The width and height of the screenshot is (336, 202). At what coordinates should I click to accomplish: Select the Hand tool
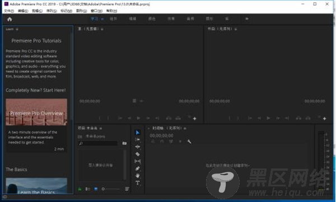point(138,176)
